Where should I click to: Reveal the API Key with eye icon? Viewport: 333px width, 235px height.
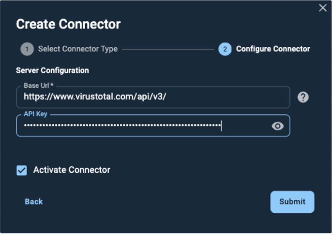(277, 126)
